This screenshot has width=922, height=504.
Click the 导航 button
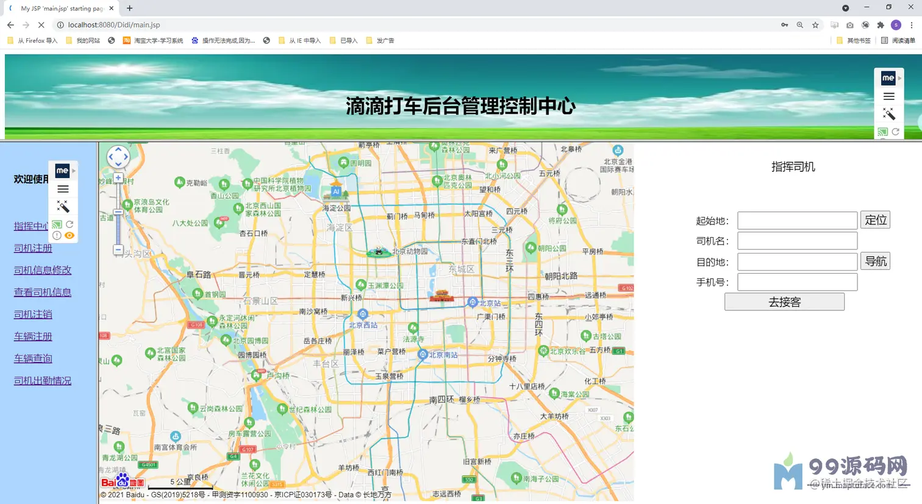point(876,261)
